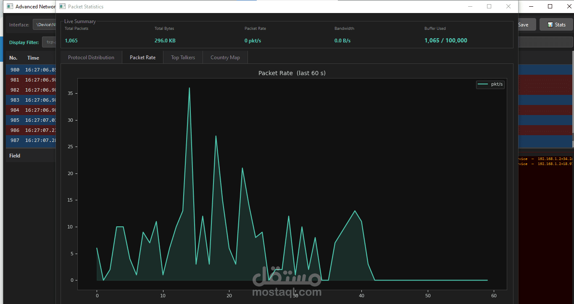Click Buffer Used value 1,065 / 100,000

[446, 41]
